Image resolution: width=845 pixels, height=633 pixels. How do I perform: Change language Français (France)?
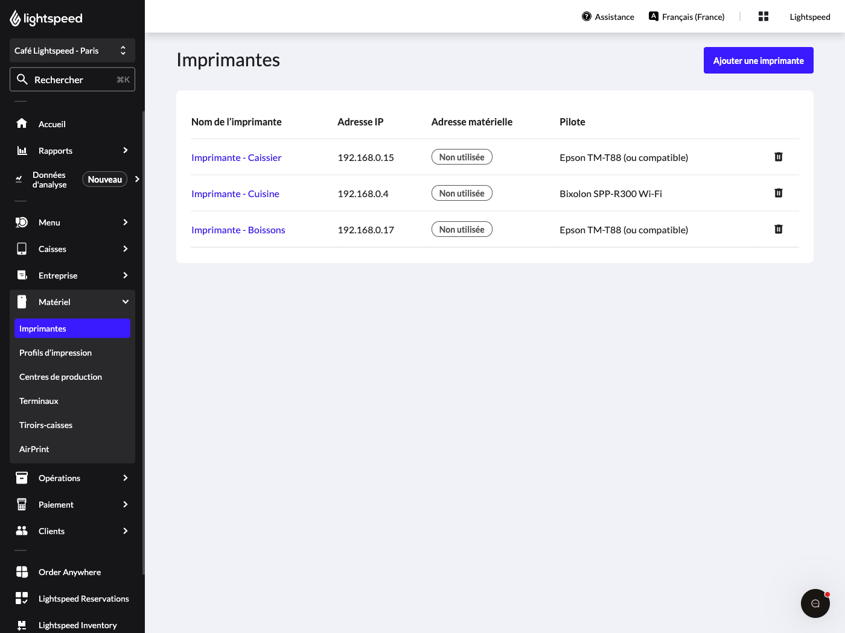click(694, 17)
